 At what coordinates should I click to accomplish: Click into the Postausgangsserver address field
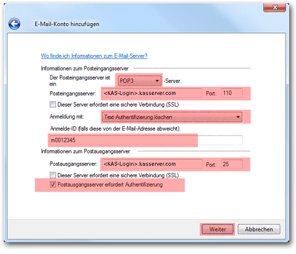click(152, 164)
